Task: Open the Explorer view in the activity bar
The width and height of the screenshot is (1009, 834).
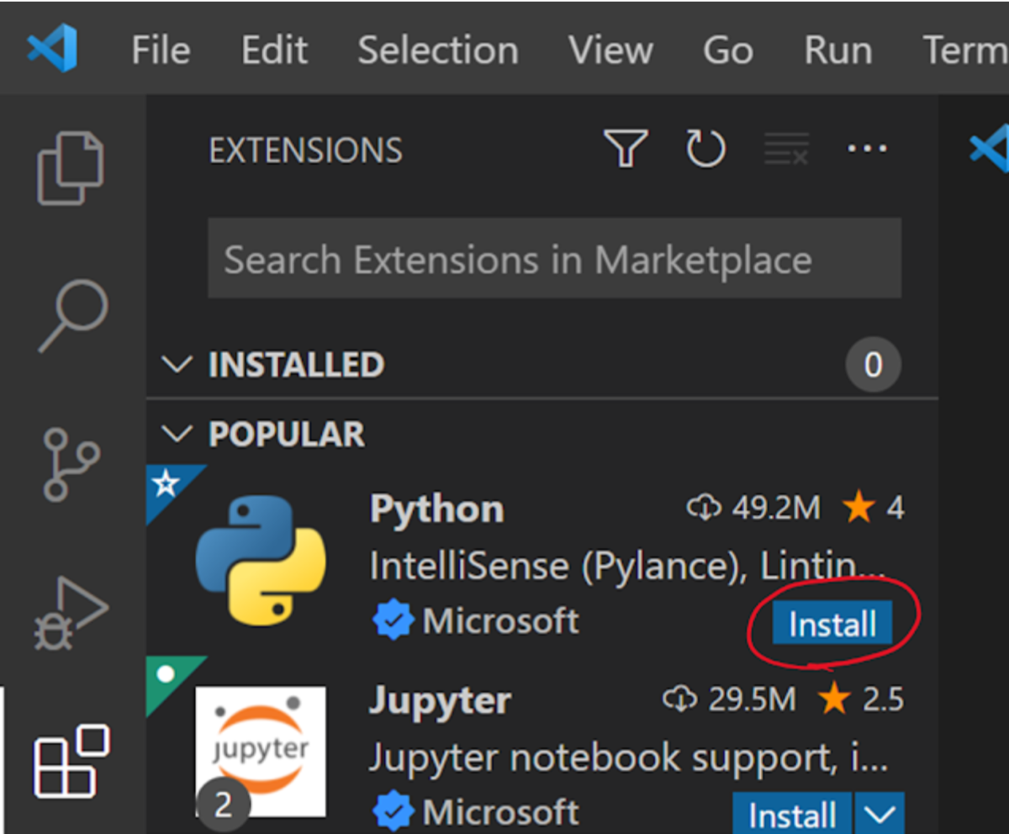Action: 71,166
